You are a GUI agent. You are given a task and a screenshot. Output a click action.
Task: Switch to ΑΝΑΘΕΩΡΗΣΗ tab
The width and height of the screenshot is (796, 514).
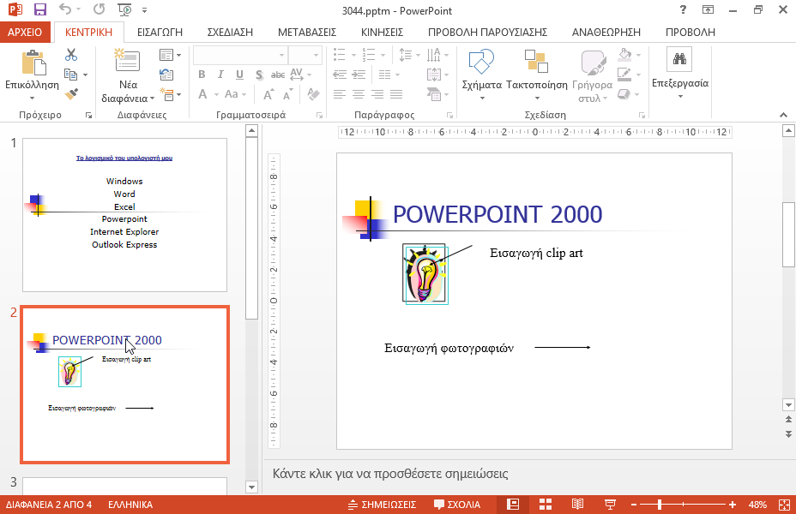pyautogui.click(x=606, y=32)
